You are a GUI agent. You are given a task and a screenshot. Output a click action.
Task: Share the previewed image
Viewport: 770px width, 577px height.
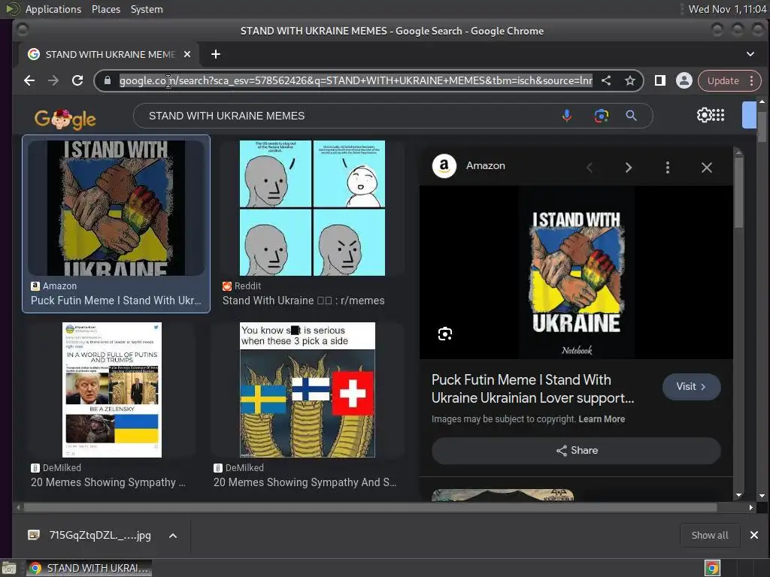(x=576, y=451)
